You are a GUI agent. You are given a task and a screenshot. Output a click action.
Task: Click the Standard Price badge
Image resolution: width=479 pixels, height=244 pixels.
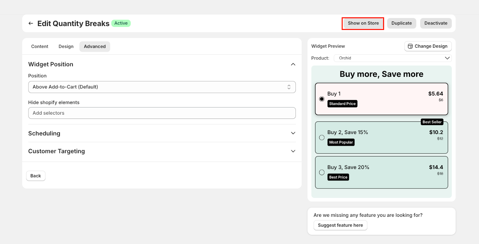pos(342,104)
